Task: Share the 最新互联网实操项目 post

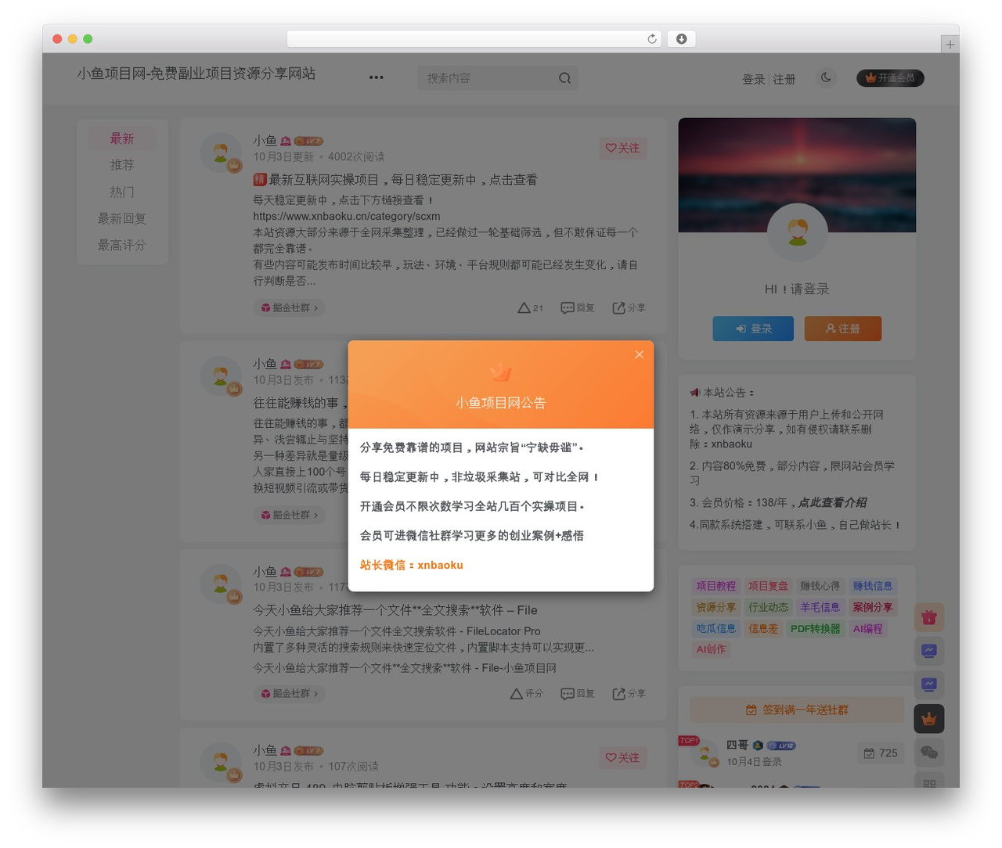Action: [x=629, y=308]
